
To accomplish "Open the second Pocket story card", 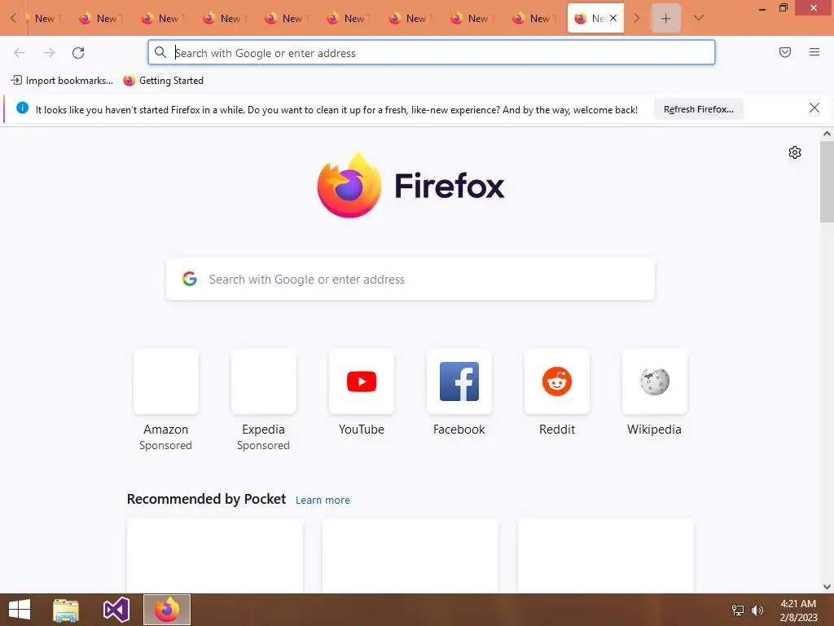I will point(410,556).
